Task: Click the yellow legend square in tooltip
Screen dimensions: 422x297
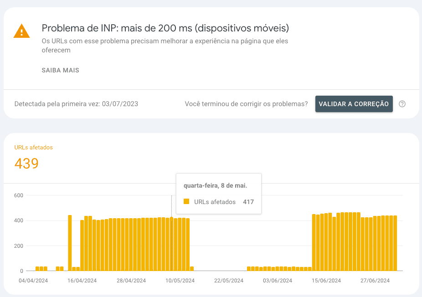Action: point(186,202)
